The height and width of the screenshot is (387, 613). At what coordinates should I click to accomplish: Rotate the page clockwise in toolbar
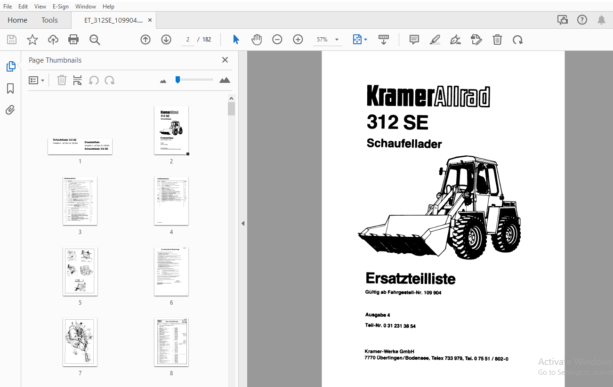coord(518,40)
